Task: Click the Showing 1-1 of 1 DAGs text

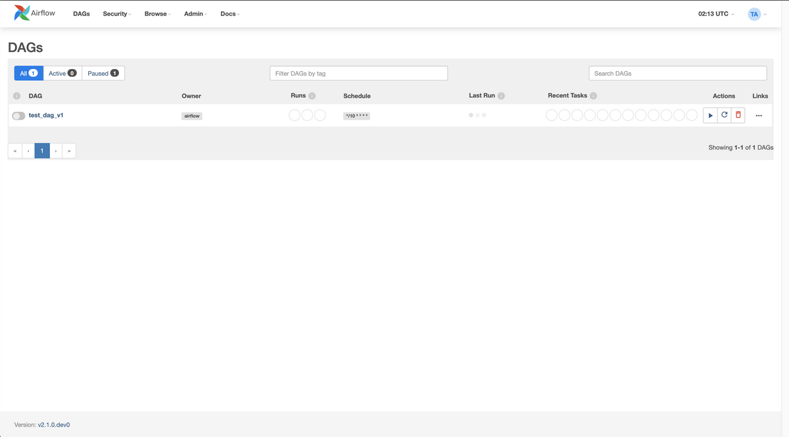Action: [x=741, y=147]
